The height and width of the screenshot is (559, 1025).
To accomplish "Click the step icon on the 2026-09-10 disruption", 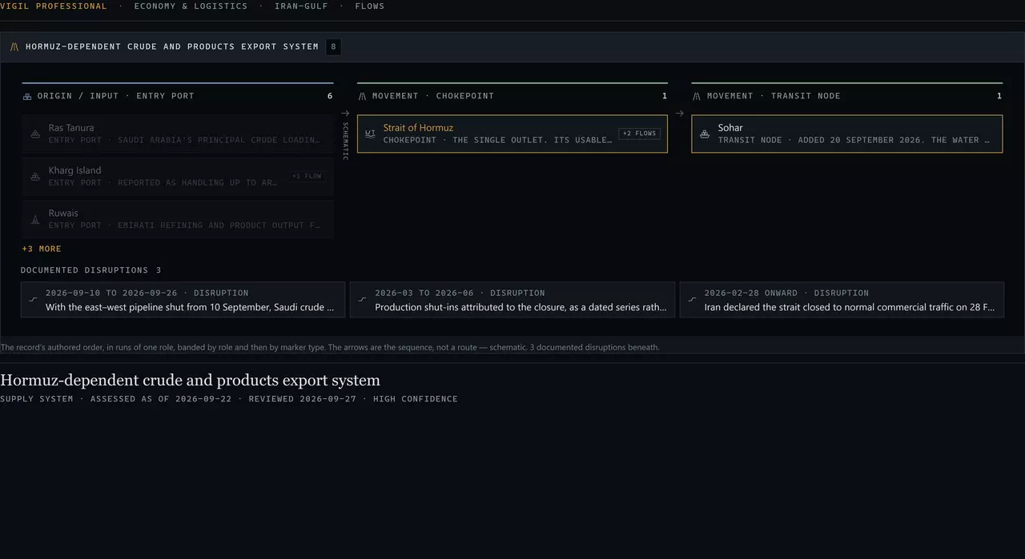I will click(34, 300).
